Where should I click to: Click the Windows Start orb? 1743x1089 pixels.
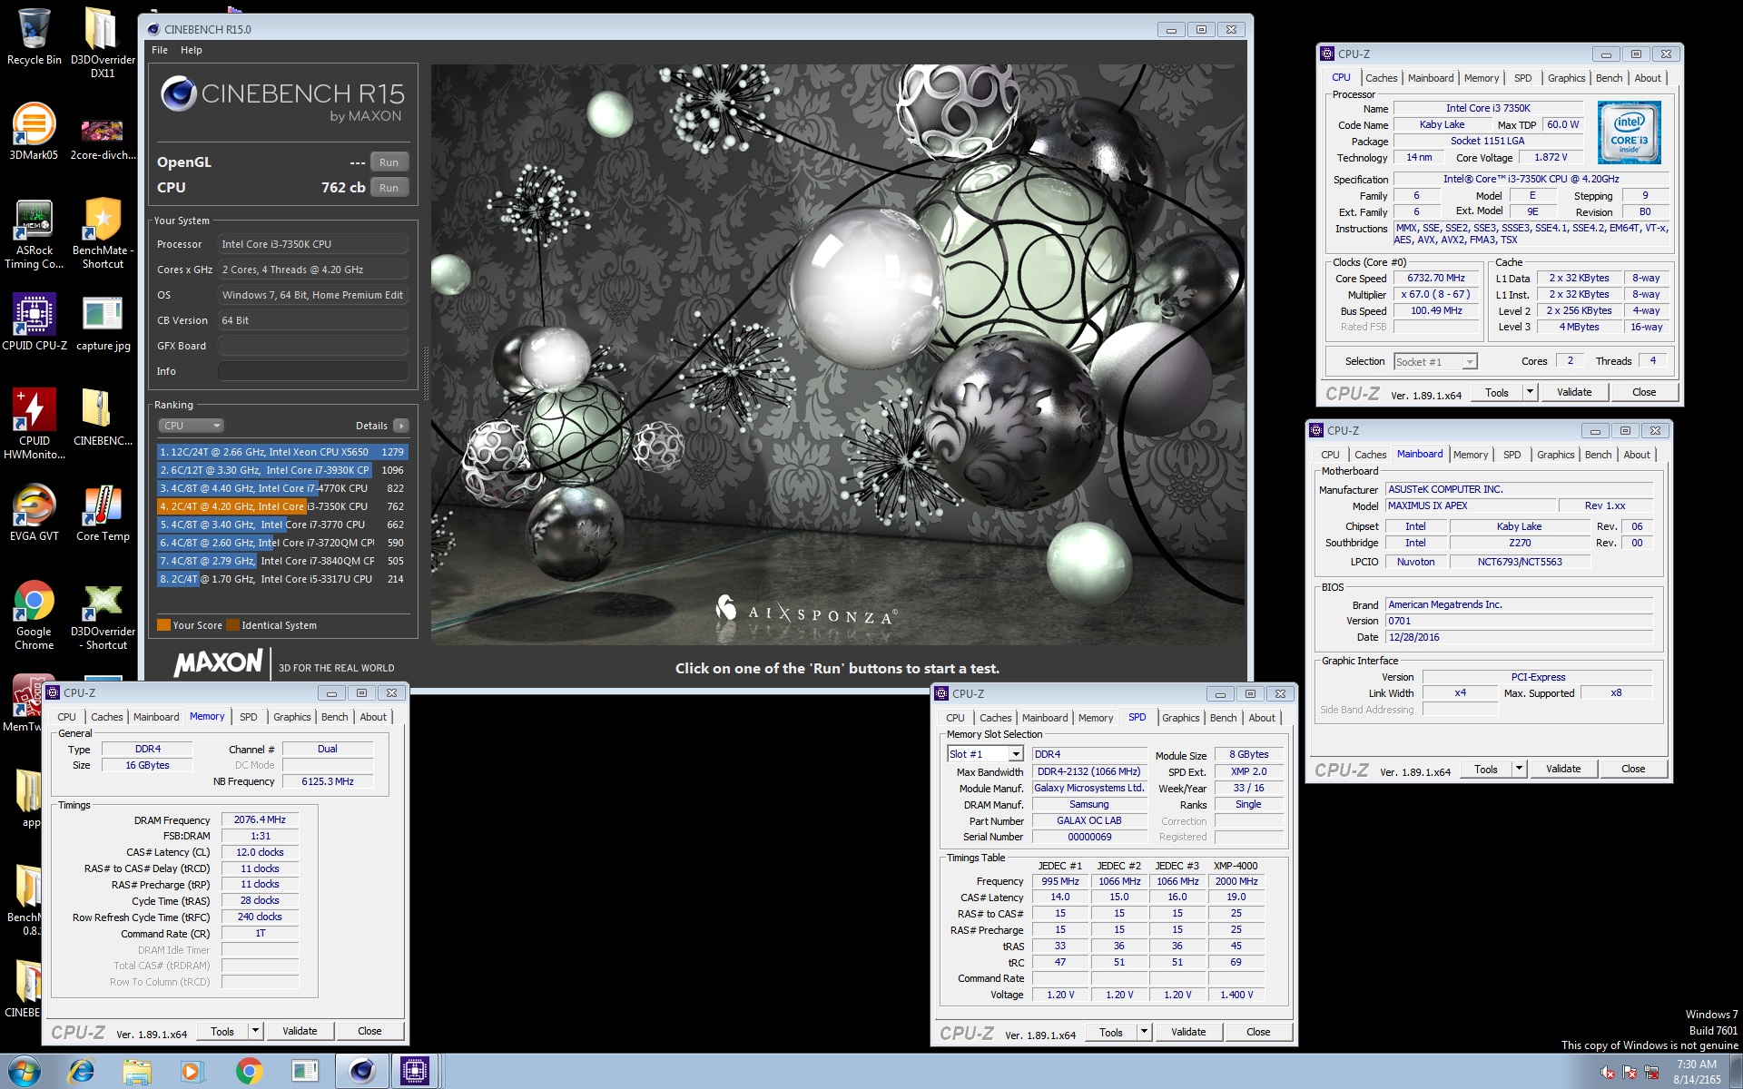[25, 1072]
